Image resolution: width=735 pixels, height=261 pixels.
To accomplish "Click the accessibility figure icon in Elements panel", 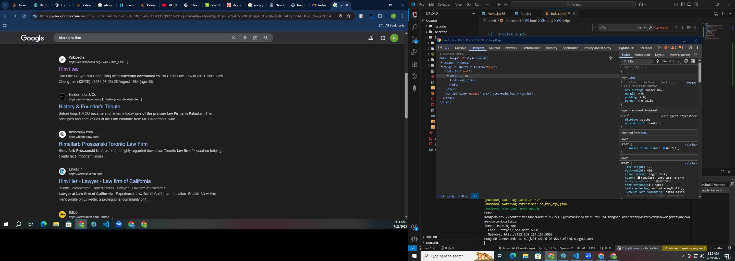I will tap(611, 58).
